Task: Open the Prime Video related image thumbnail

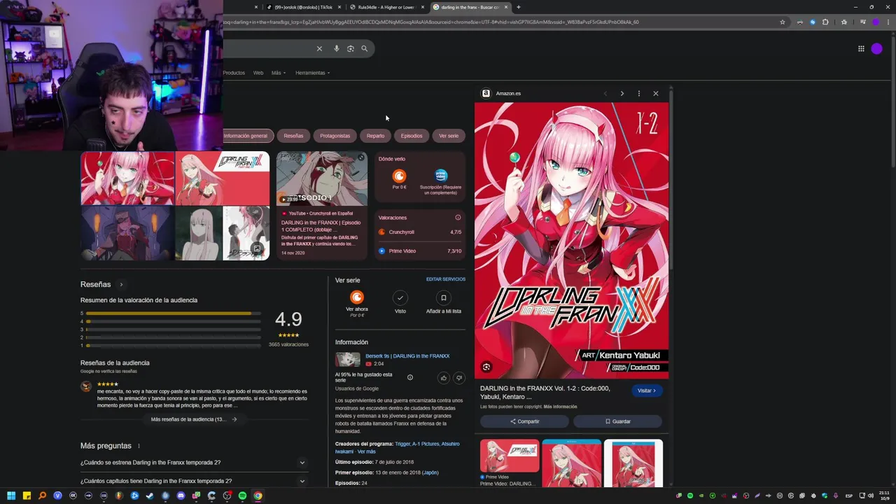Action: 510,456
